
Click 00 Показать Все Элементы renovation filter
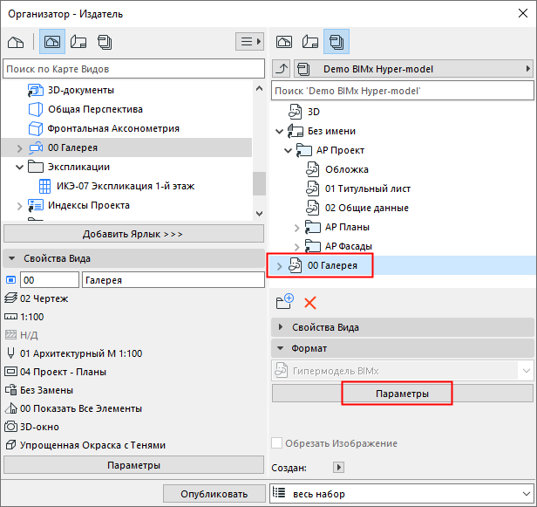click(x=81, y=408)
